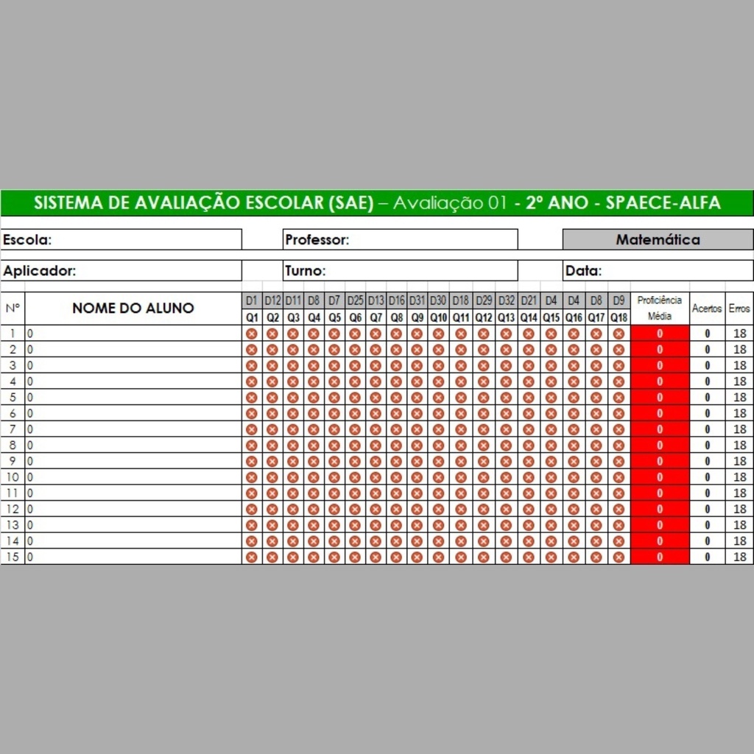Select the red X icon in row 8, Q15
Screen dimensions: 754x754
[x=551, y=445]
